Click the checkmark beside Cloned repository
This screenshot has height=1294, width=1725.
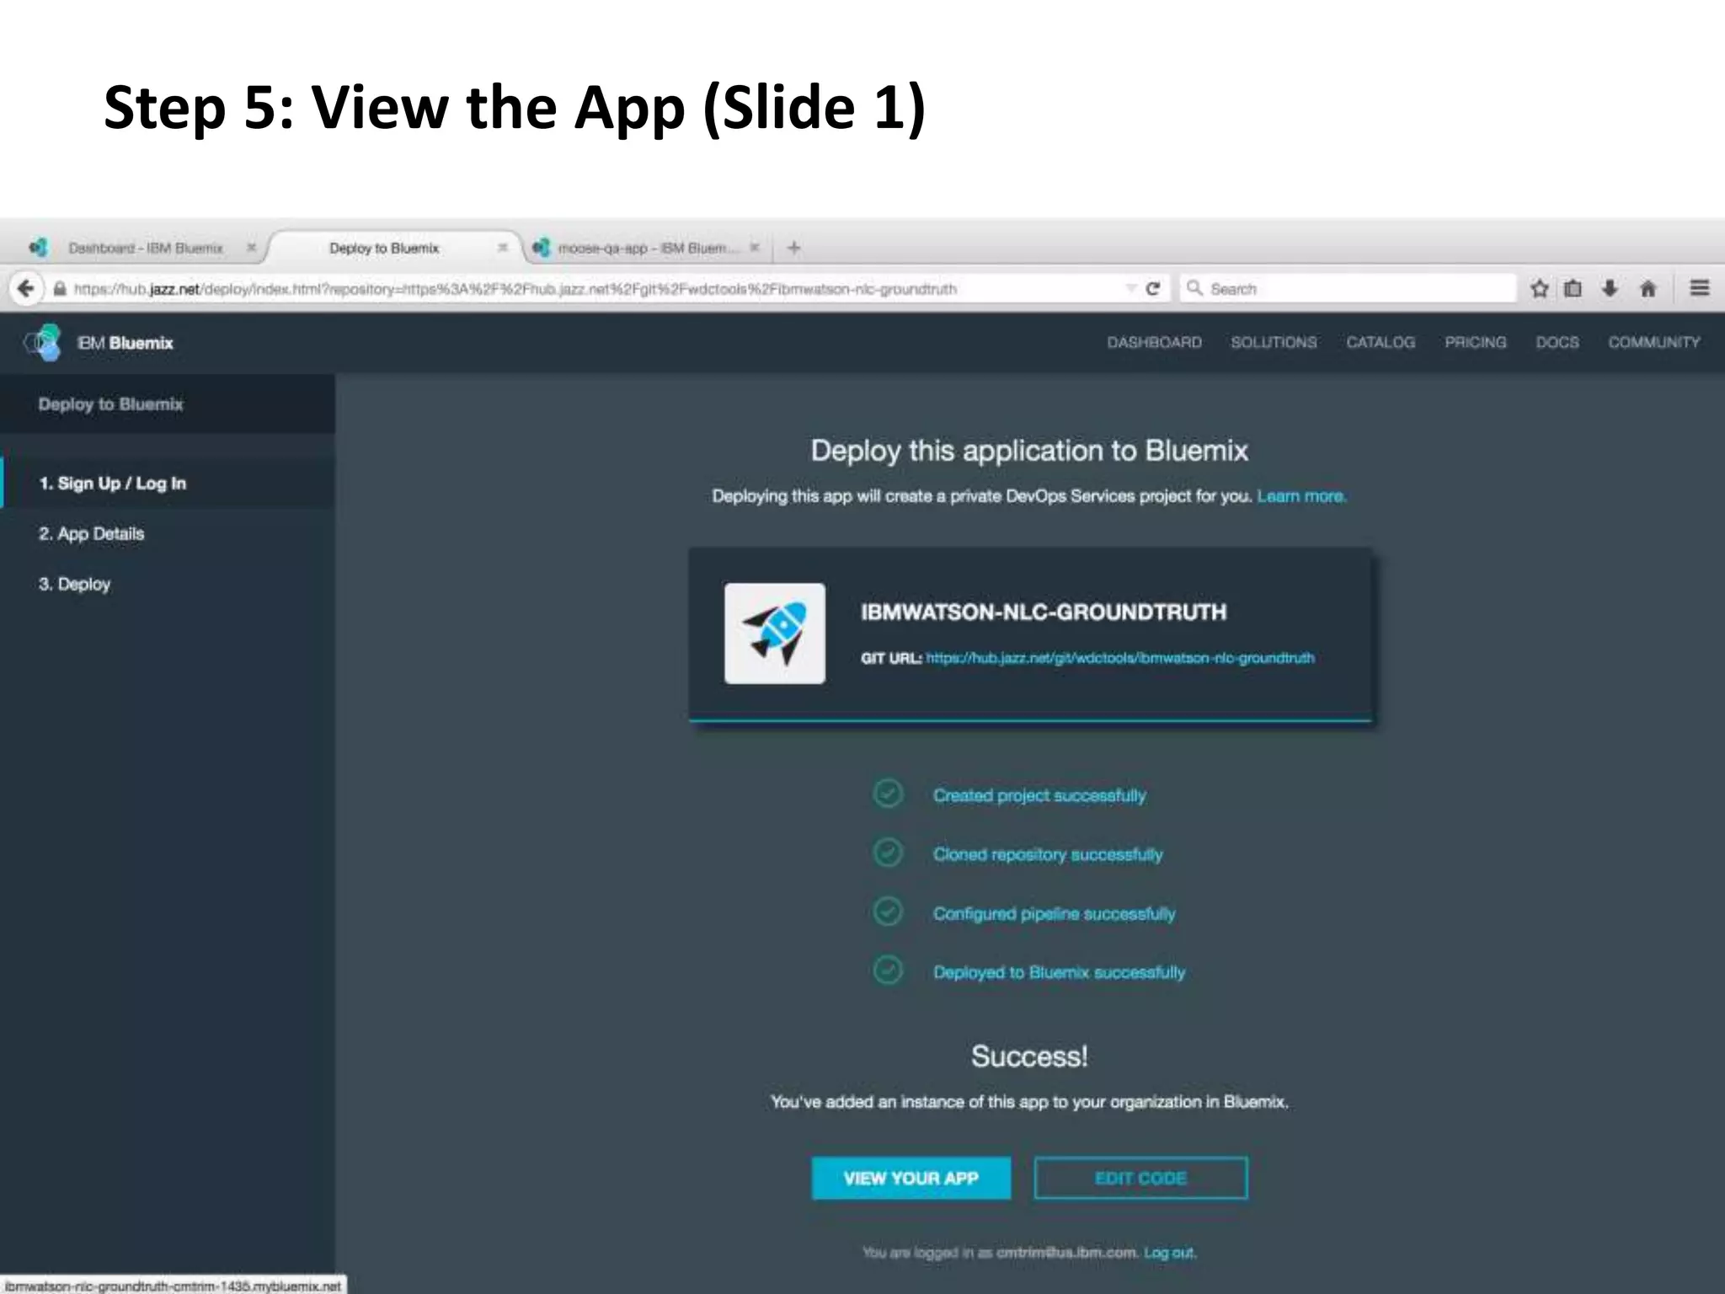point(888,853)
